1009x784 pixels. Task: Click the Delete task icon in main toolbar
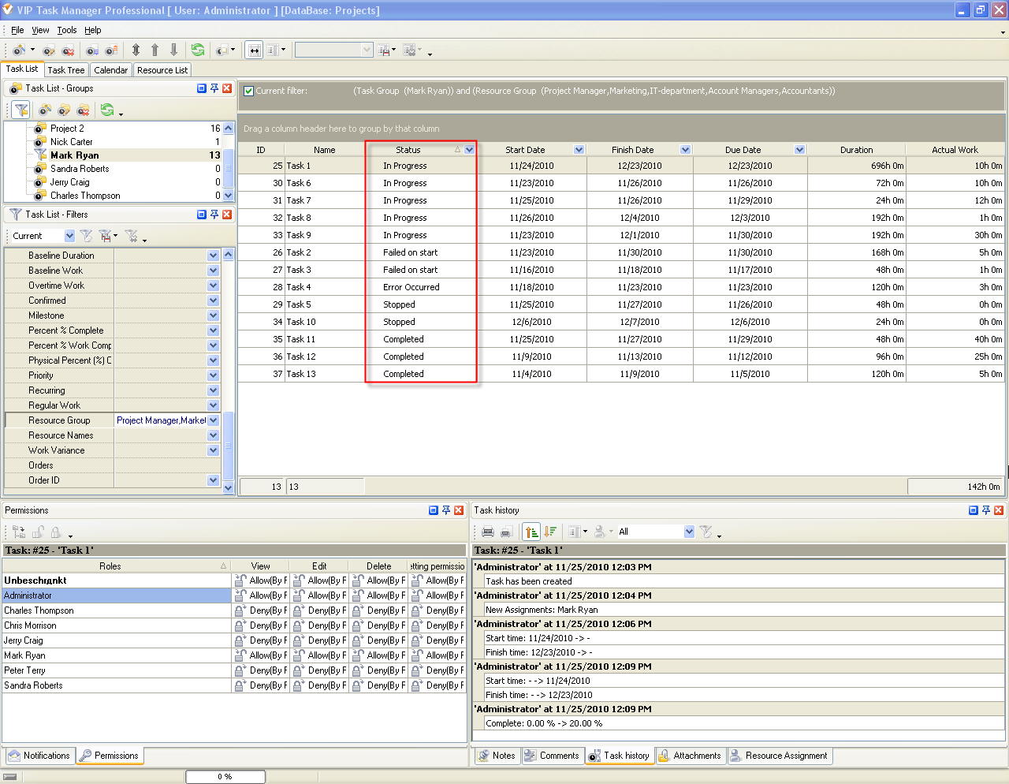[69, 50]
